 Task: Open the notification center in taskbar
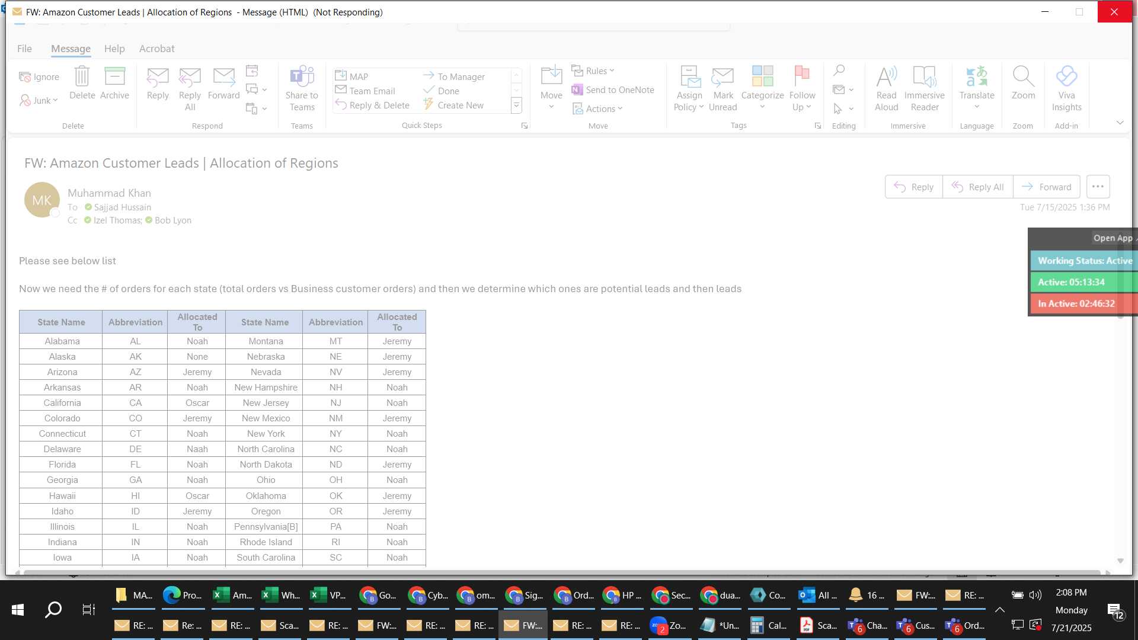1115,610
